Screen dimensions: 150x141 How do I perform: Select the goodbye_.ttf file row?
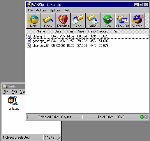87,41
